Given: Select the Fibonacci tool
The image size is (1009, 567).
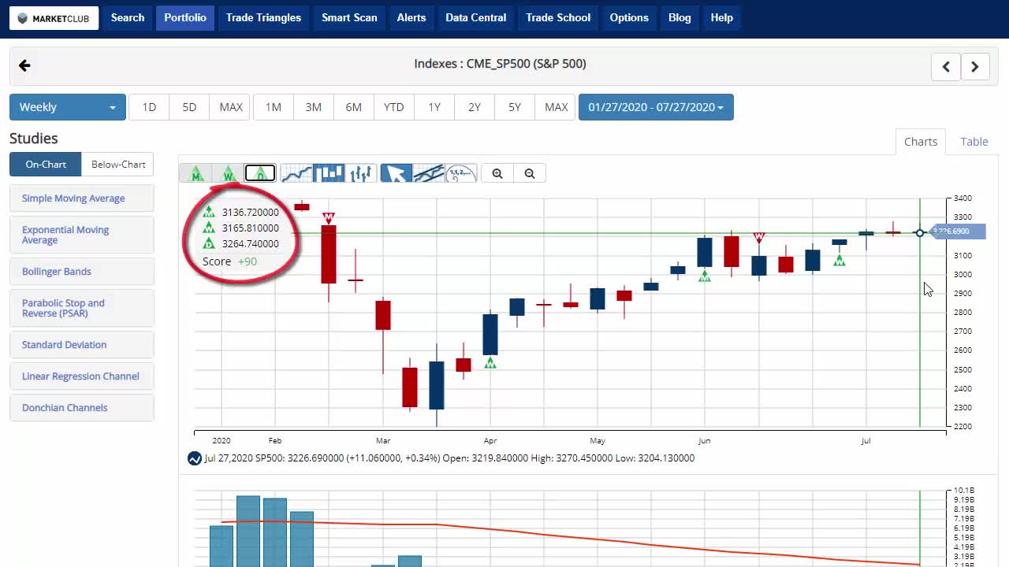Looking at the screenshot, I should pos(461,173).
